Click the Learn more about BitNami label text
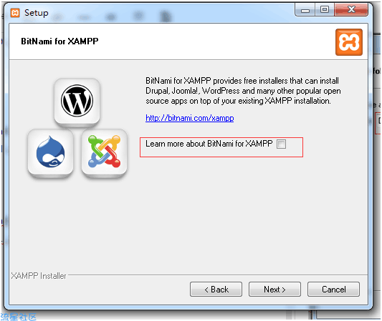The image size is (382, 321). pos(209,144)
